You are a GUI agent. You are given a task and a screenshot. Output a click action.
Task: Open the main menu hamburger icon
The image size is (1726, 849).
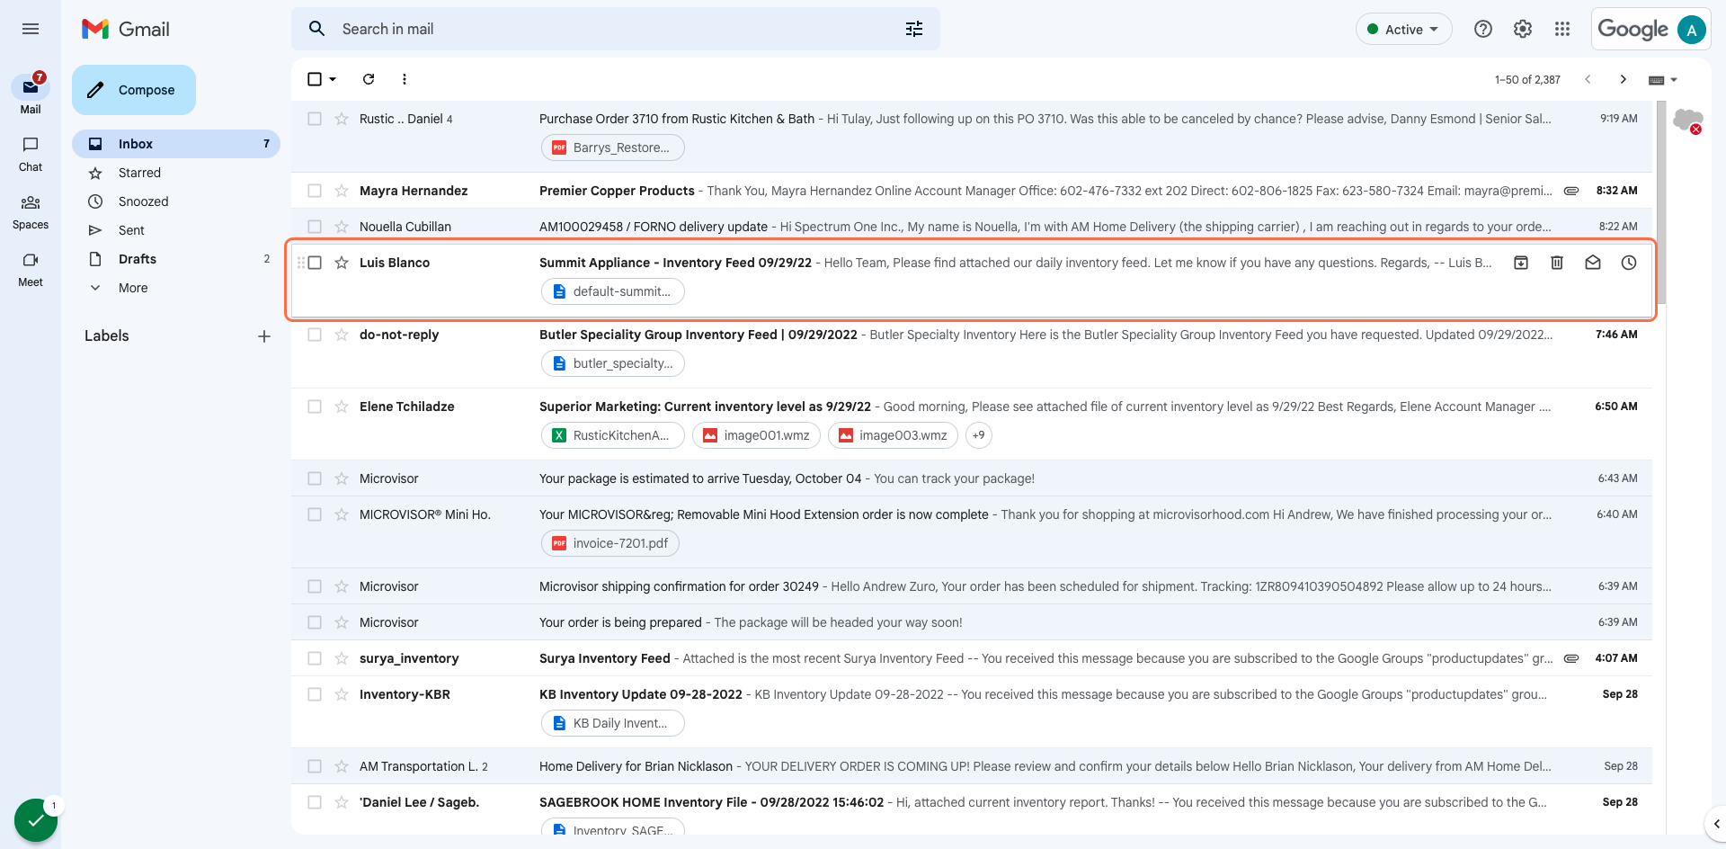31,29
